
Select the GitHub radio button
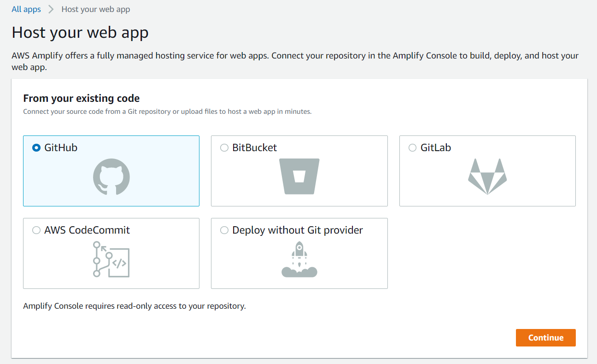[x=36, y=148]
